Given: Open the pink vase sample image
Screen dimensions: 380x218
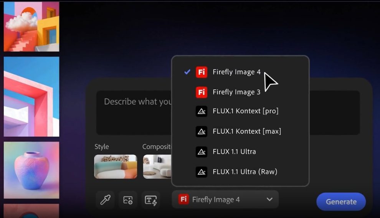Looking at the screenshot, I should point(31,170).
